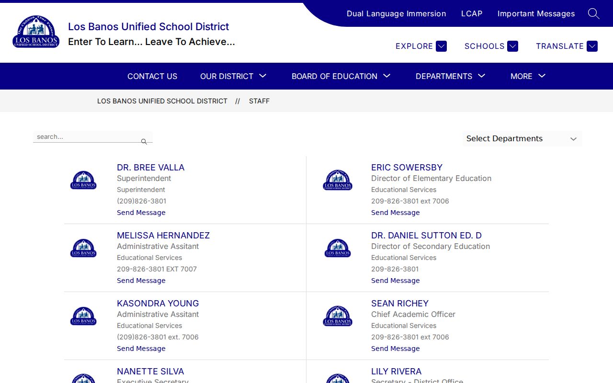Image resolution: width=613 pixels, height=383 pixels.
Task: Click 'Chief Academic Officer' title text
Action: tap(413, 315)
